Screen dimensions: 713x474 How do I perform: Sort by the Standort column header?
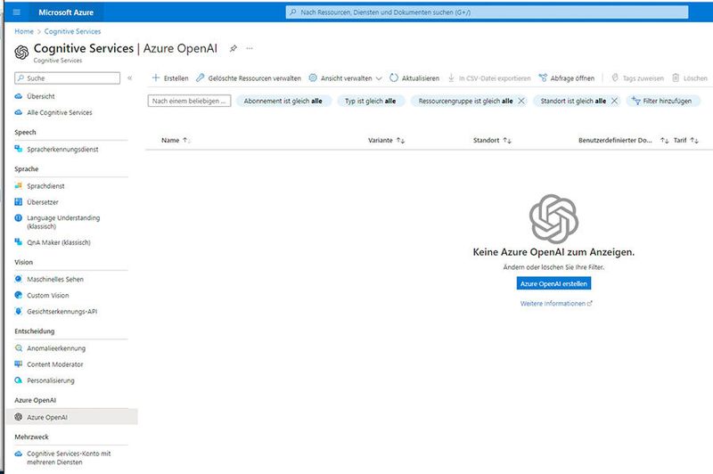point(492,140)
